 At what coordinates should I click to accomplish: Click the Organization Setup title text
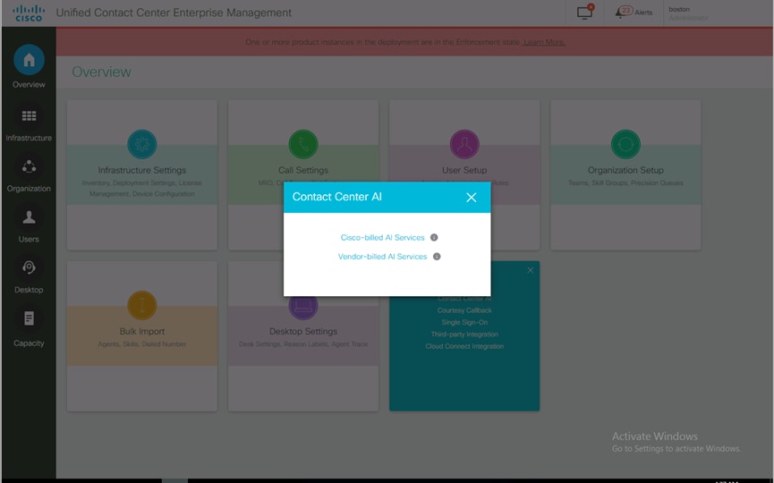click(625, 170)
